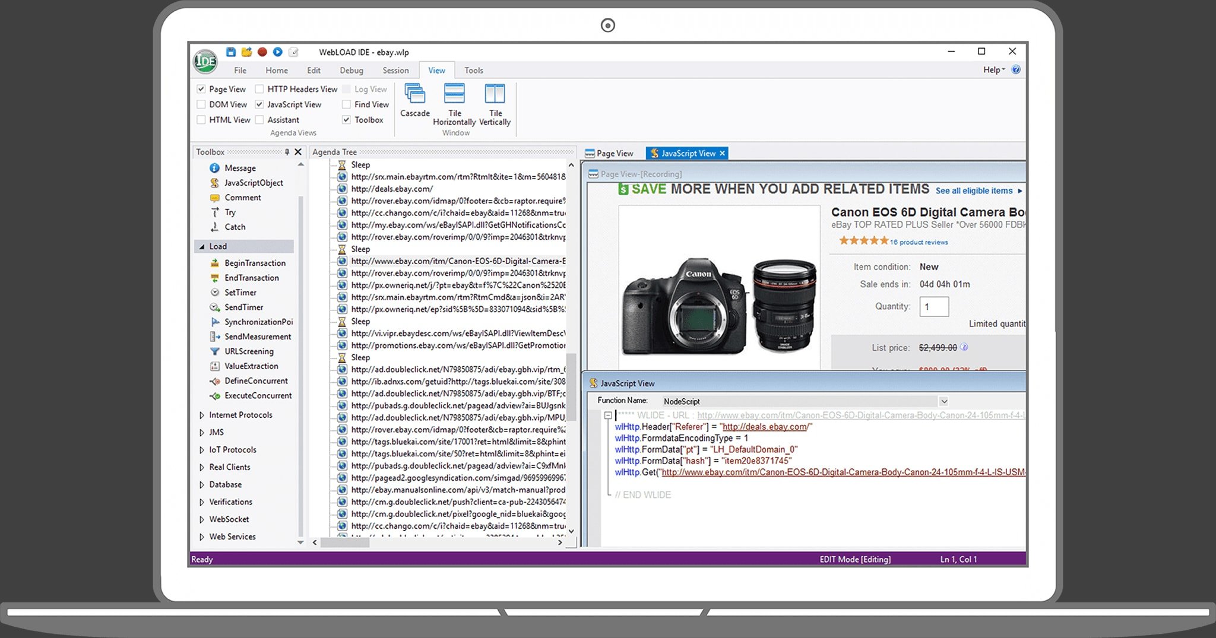1216x638 pixels.
Task: Open the Debug ribbon tab
Action: point(351,70)
